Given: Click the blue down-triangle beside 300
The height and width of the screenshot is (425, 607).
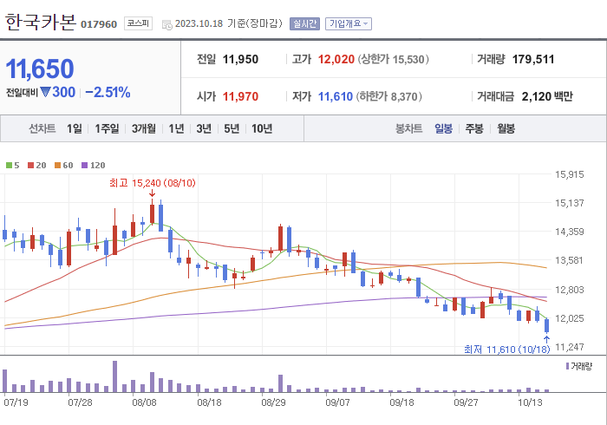Looking at the screenshot, I should click(46, 92).
